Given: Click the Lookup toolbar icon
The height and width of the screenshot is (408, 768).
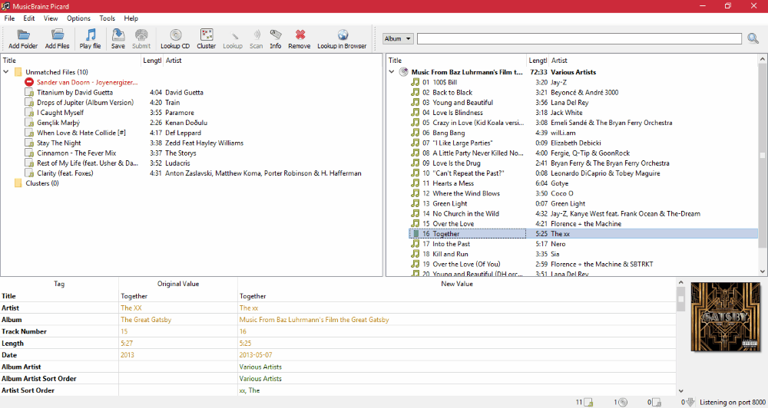Looking at the screenshot, I should click(233, 35).
